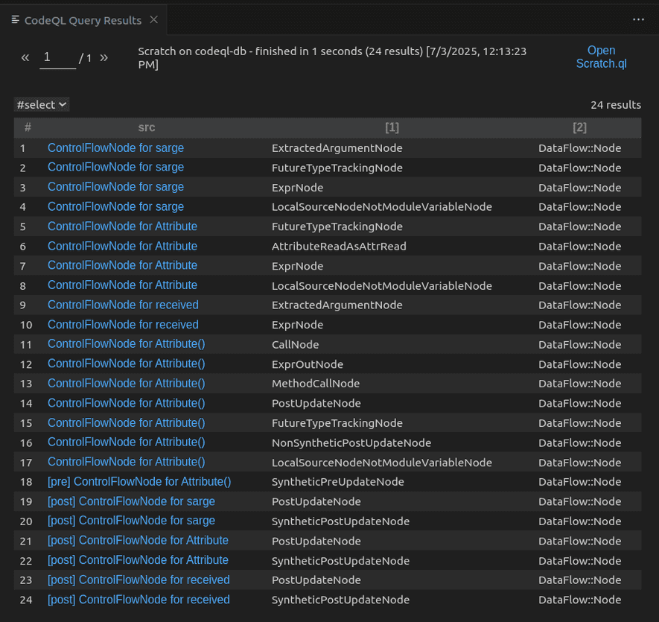Open row 11 ControlFlowNode for Attribute() link
The width and height of the screenshot is (659, 622).
[x=126, y=344]
